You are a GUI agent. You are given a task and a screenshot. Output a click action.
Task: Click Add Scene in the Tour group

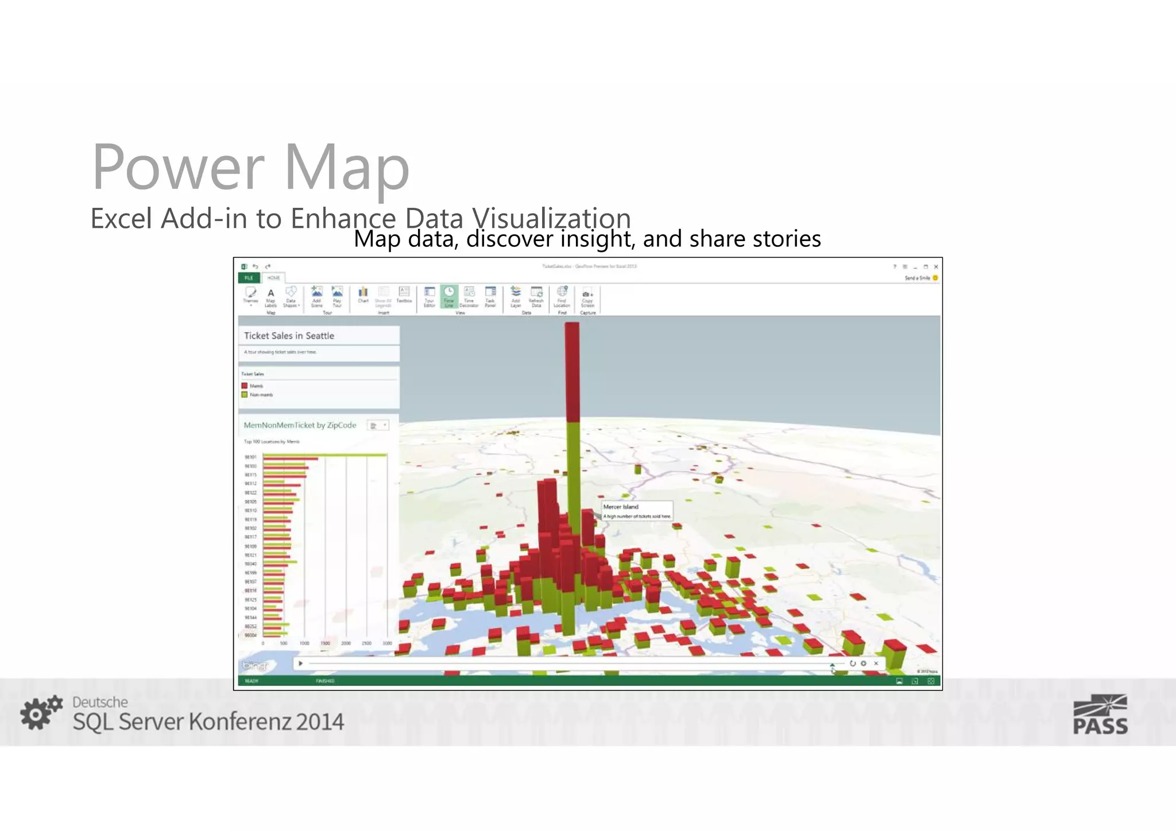316,297
